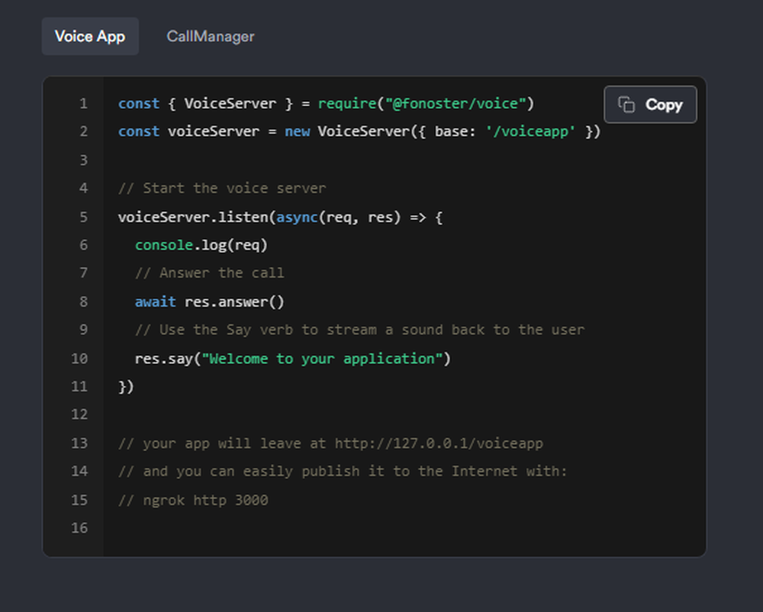The image size is (763, 612).
Task: Click the '/voiceapp' string on line 2
Action: pos(530,132)
